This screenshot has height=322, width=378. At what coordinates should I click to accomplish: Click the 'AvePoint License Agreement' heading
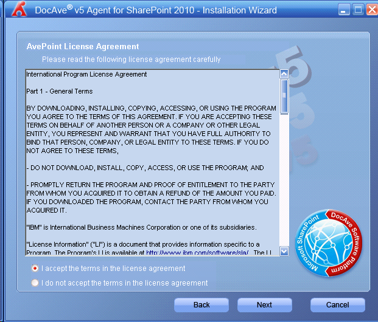(x=83, y=46)
